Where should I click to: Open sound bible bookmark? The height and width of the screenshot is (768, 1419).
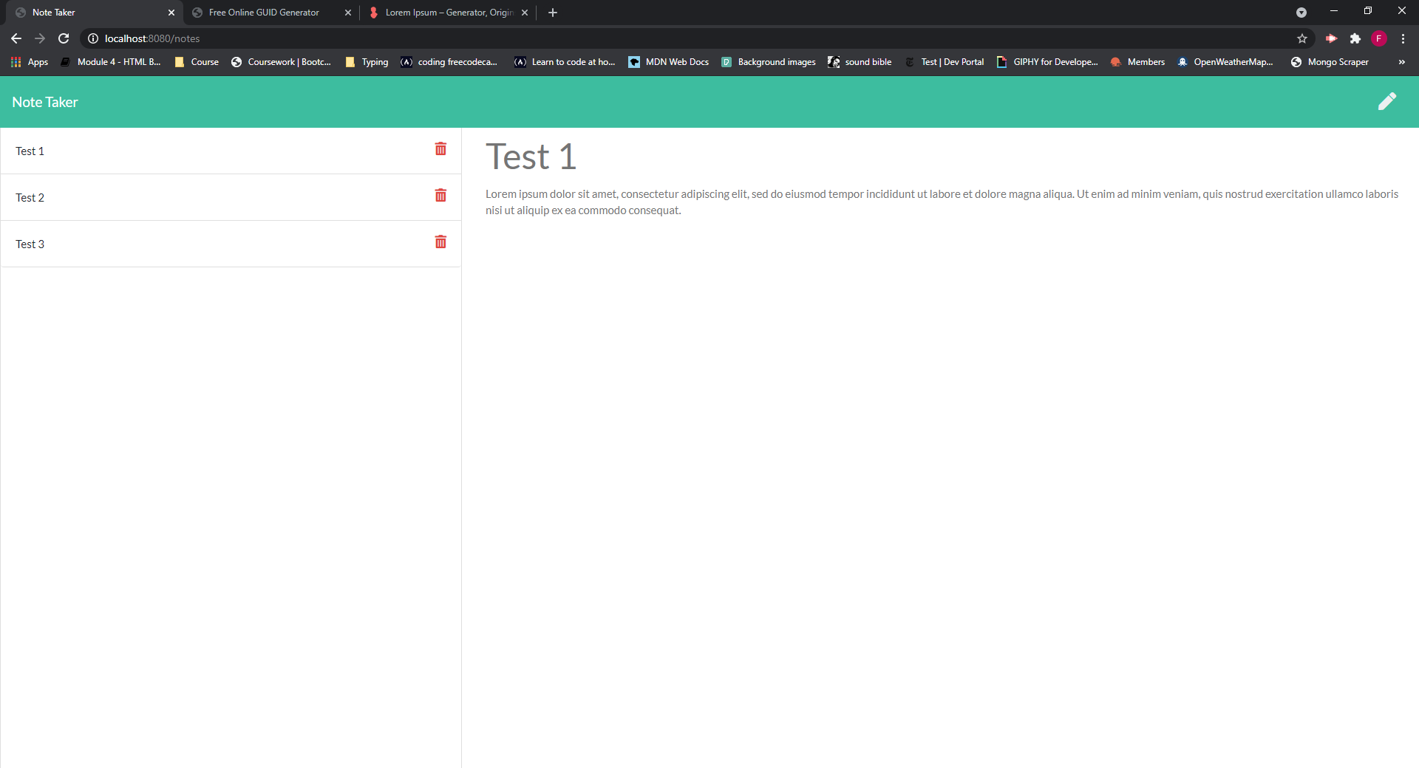(860, 62)
